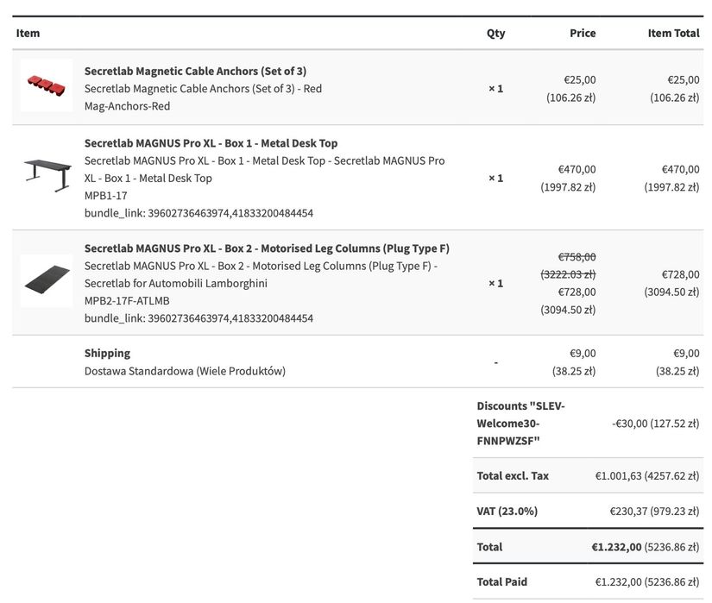
Task: Click the Dostawa Standardowa shipping method text
Action: (185, 371)
